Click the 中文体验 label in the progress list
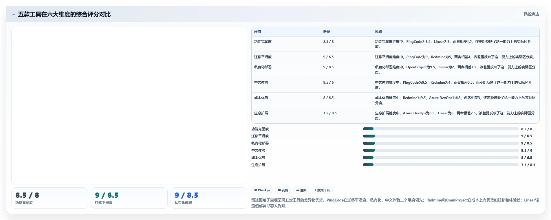Image resolution: width=551 pixels, height=220 pixels. (258, 151)
